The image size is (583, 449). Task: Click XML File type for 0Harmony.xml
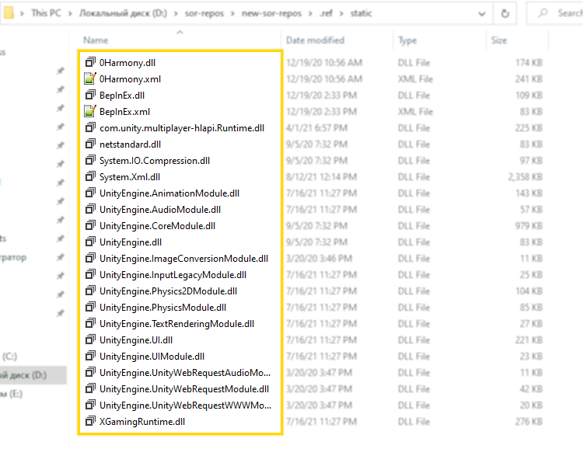(415, 78)
